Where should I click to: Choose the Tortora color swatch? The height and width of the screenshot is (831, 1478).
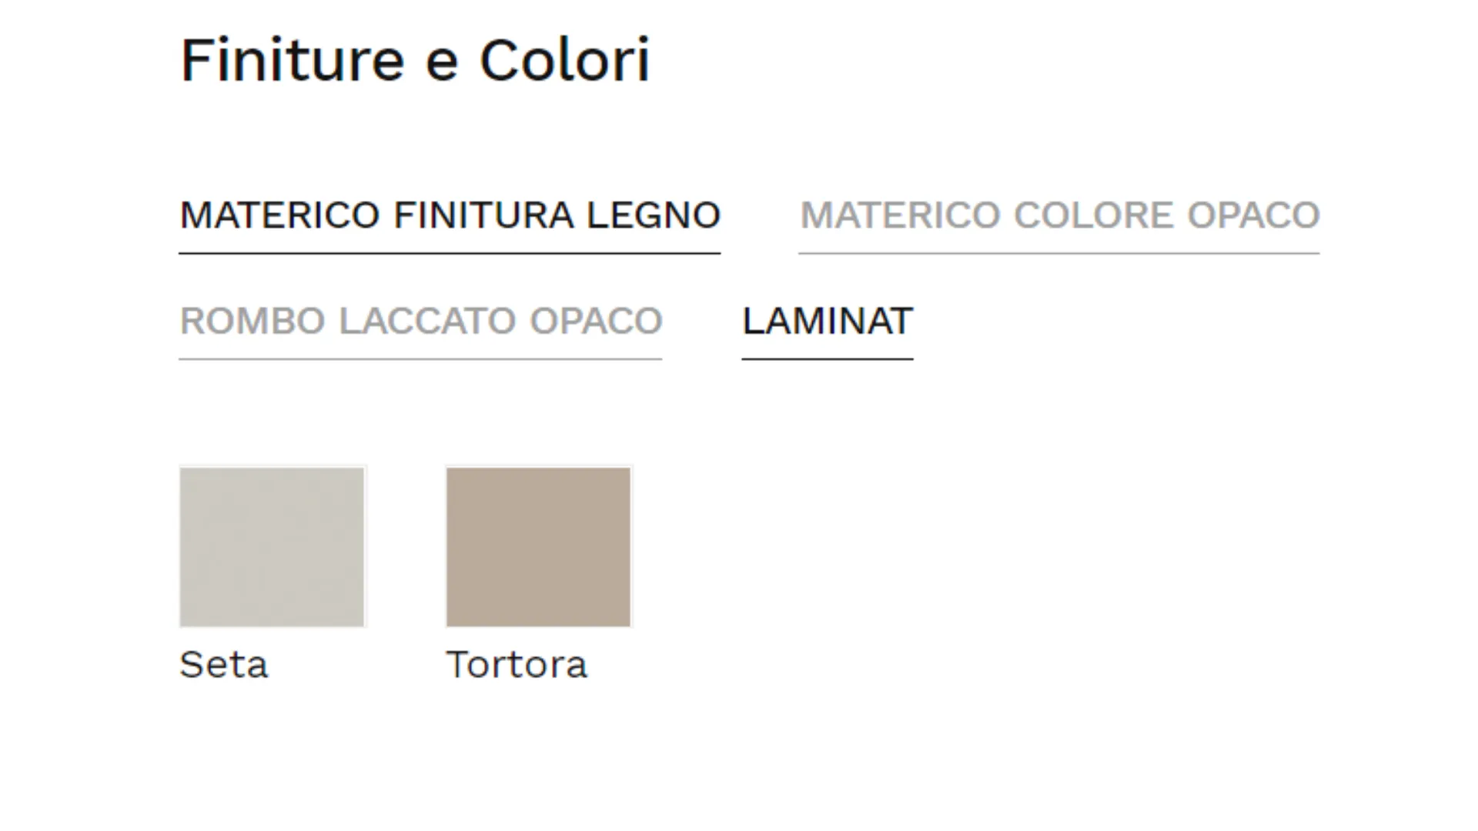[x=538, y=546]
